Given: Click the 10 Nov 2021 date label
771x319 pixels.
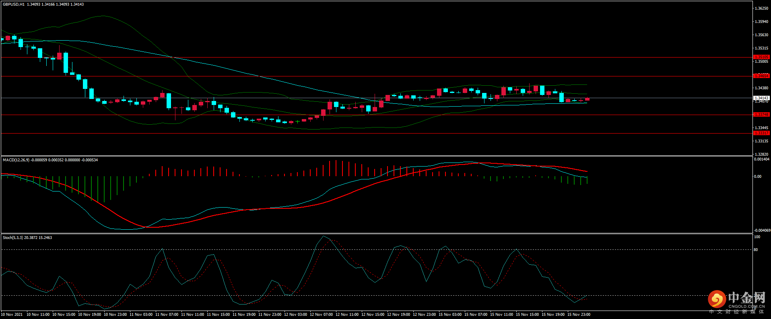Looking at the screenshot, I should pos(12,315).
